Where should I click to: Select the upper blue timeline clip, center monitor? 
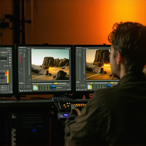click(x=53, y=86)
